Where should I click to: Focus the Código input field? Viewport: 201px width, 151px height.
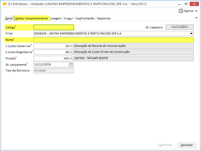tap(54, 27)
